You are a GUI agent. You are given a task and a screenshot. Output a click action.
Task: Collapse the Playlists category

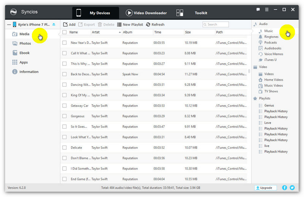pos(255,98)
